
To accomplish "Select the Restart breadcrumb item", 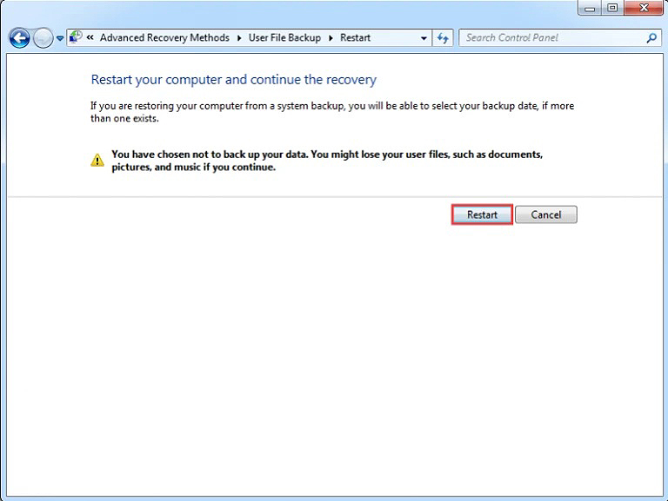I will (355, 37).
